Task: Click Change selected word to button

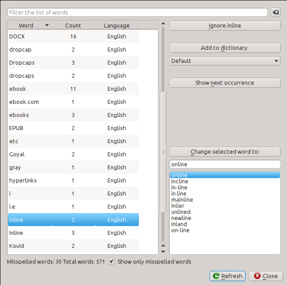Action: (225, 152)
